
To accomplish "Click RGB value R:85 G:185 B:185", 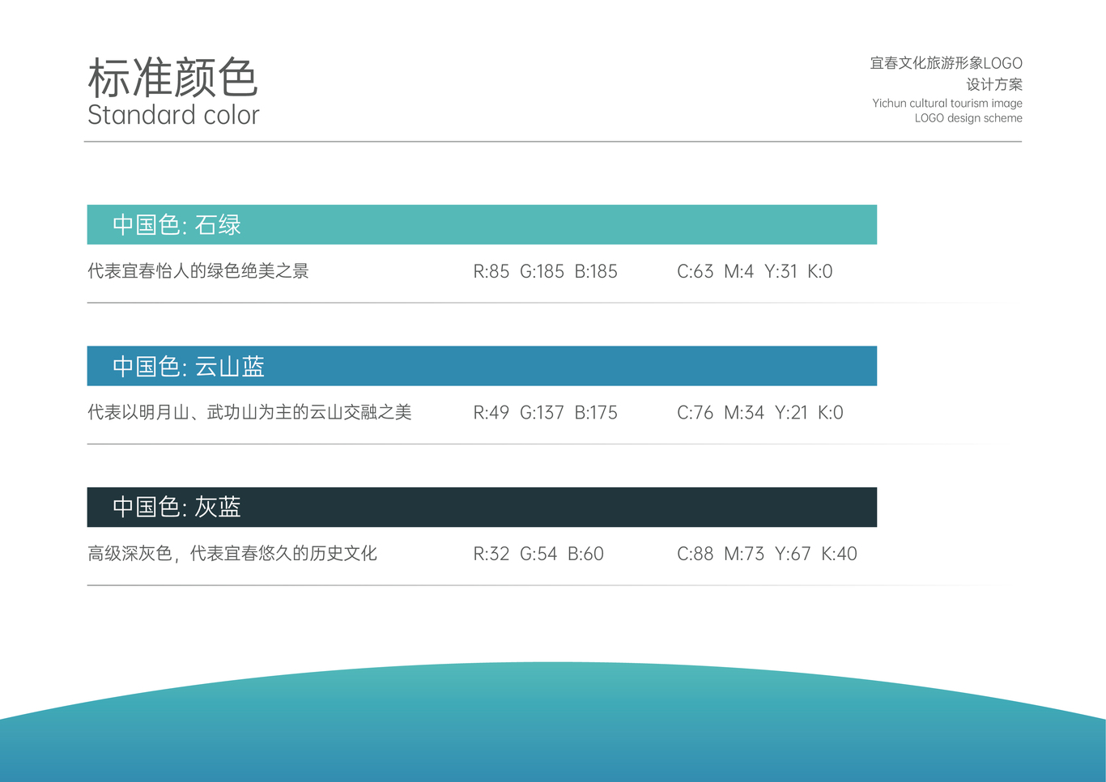I will click(545, 271).
